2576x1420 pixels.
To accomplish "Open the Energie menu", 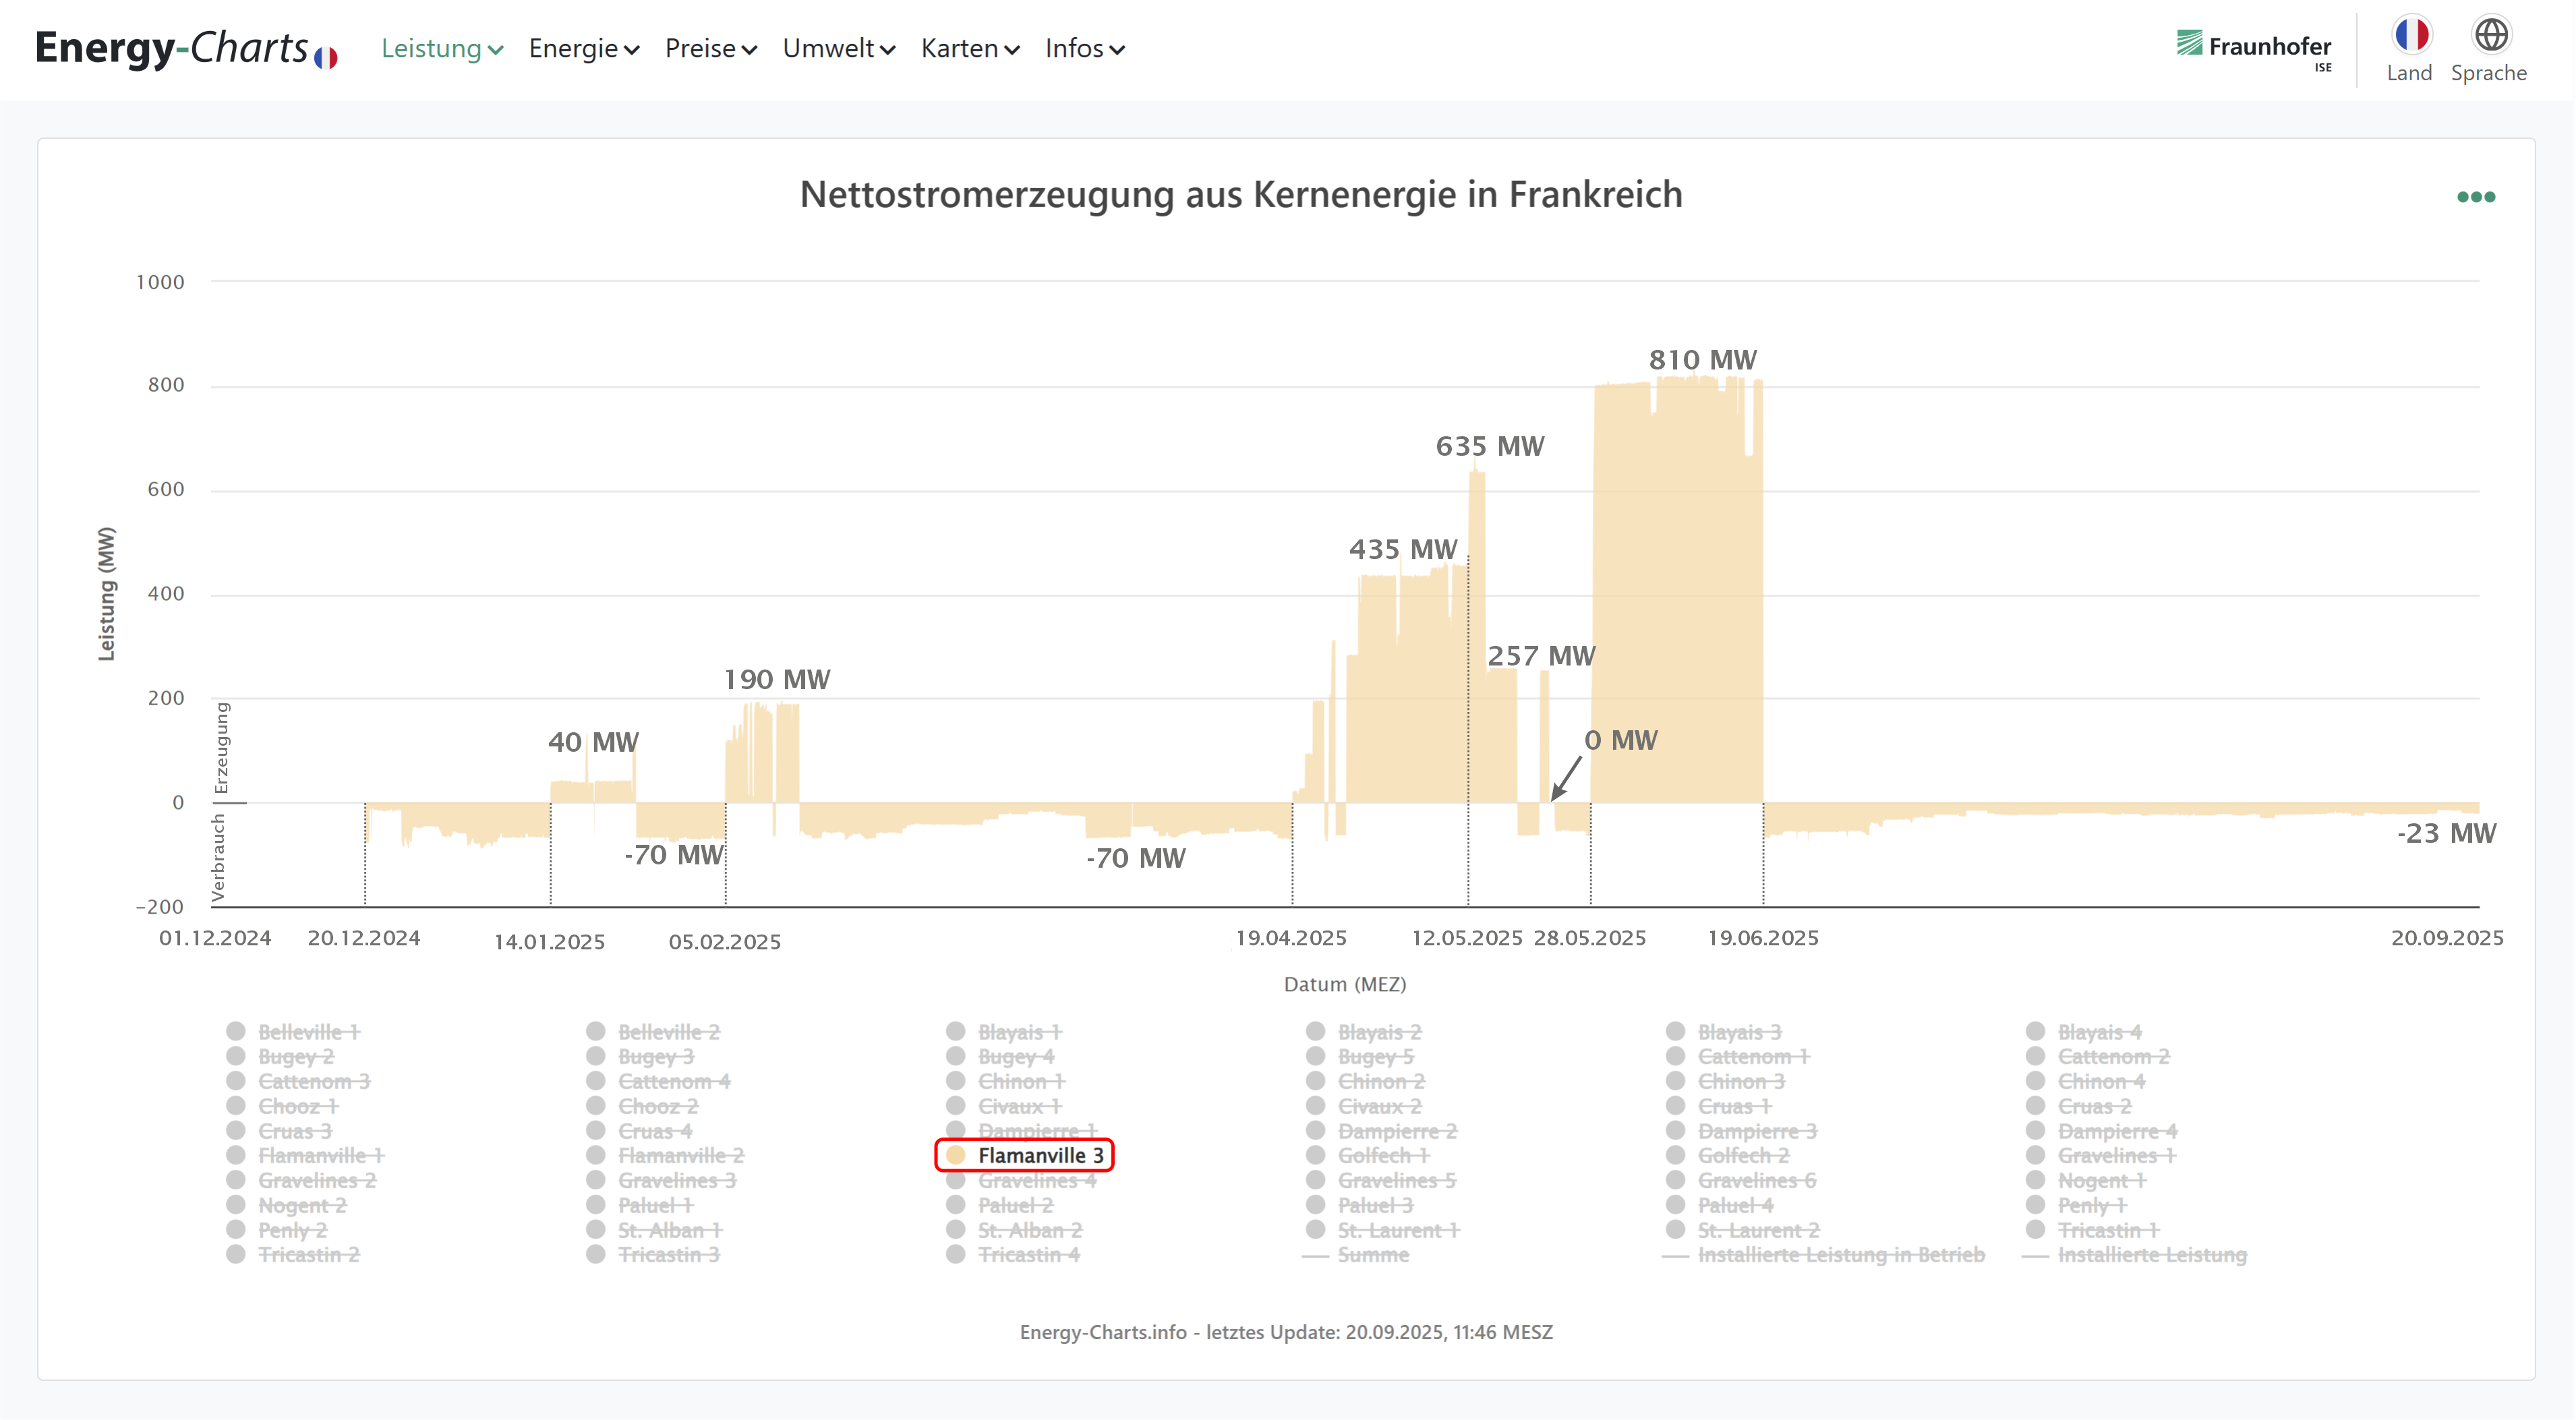I will click(x=583, y=48).
